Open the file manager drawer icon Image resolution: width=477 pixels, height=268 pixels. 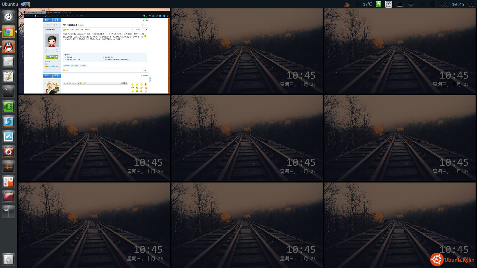8,62
